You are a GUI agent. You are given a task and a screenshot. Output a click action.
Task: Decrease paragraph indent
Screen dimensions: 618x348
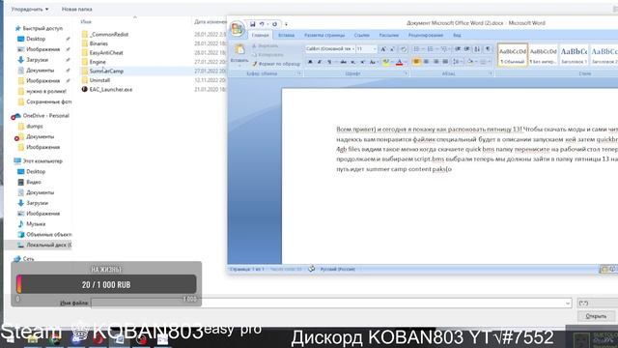(x=457, y=49)
